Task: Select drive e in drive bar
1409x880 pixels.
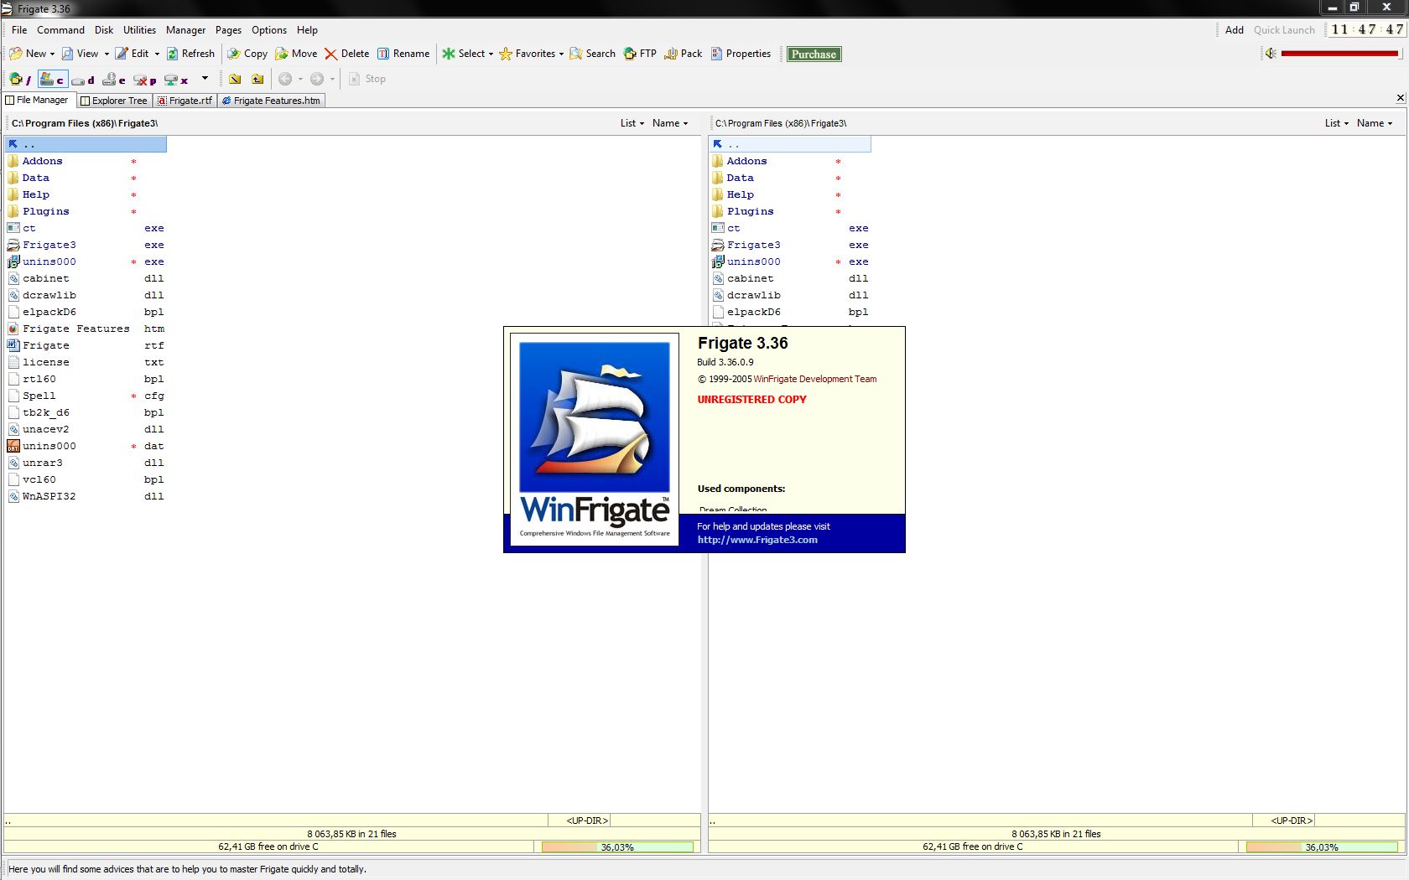Action: pyautogui.click(x=113, y=80)
